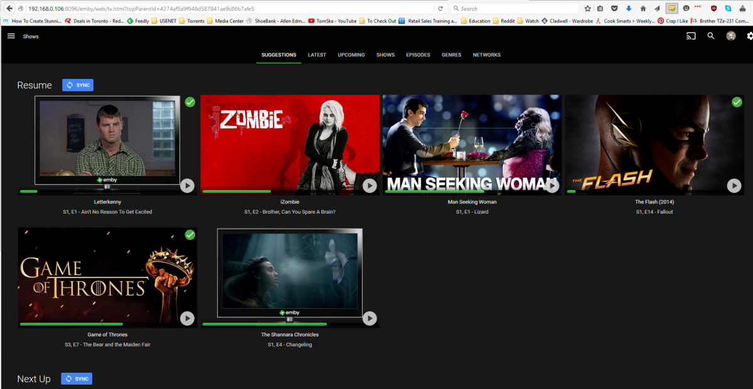Click the paper plane send icon
This screenshot has height=389, width=753.
pos(656,9)
